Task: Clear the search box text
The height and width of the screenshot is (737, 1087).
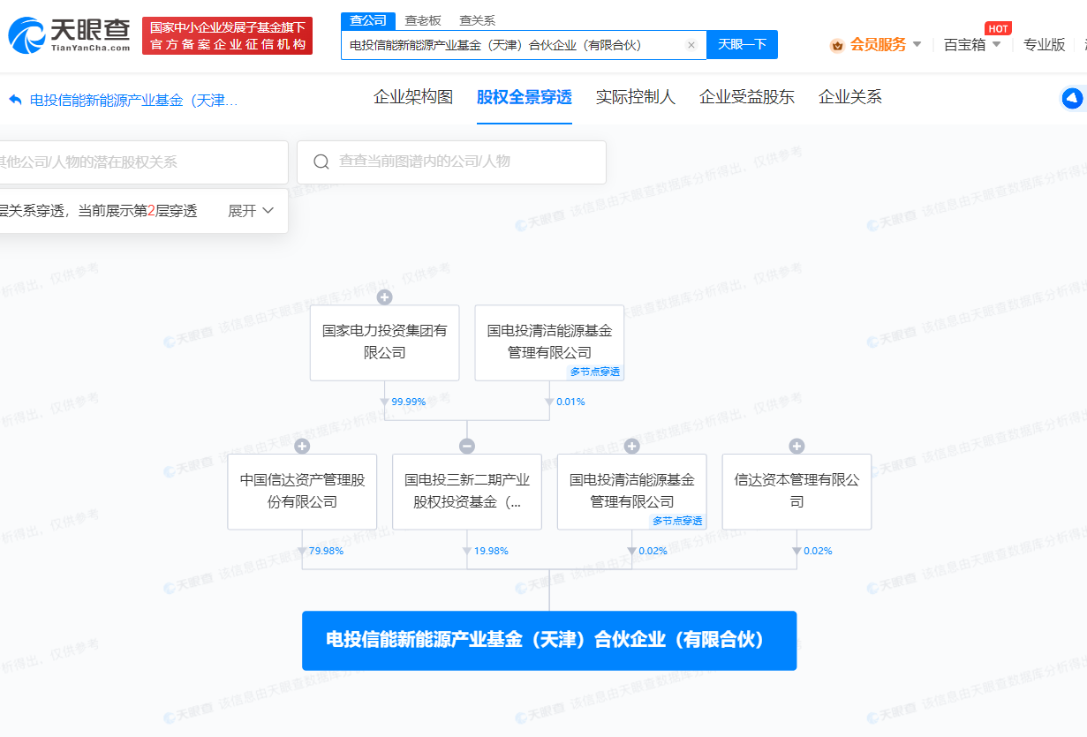Action: (691, 45)
